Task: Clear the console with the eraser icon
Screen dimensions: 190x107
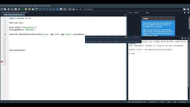Action: [185, 38]
